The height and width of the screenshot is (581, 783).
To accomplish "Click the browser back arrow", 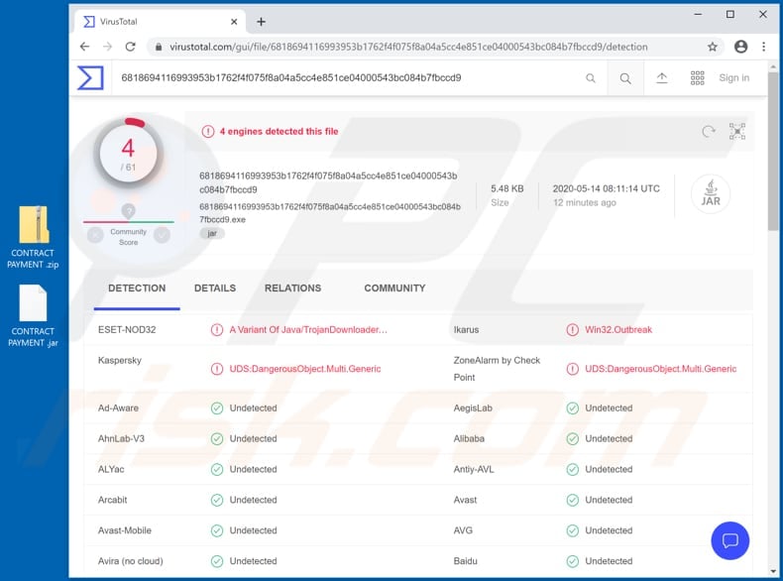I will point(84,47).
